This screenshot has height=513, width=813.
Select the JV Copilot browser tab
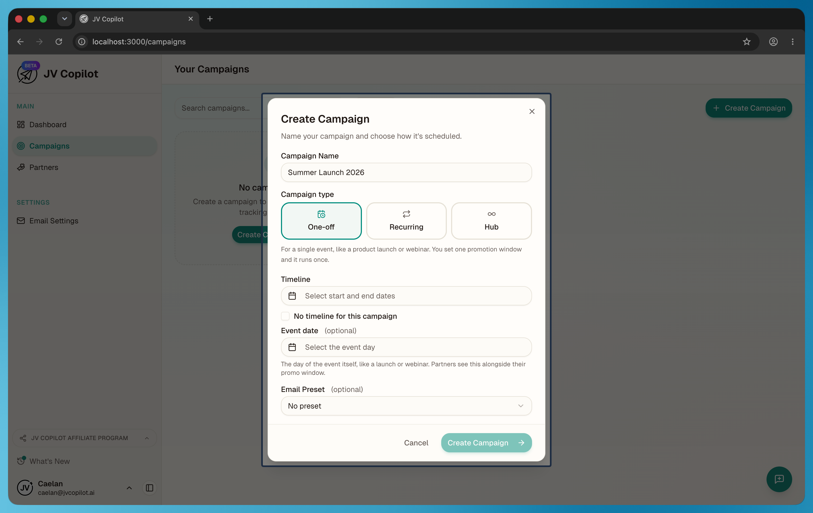[137, 19]
